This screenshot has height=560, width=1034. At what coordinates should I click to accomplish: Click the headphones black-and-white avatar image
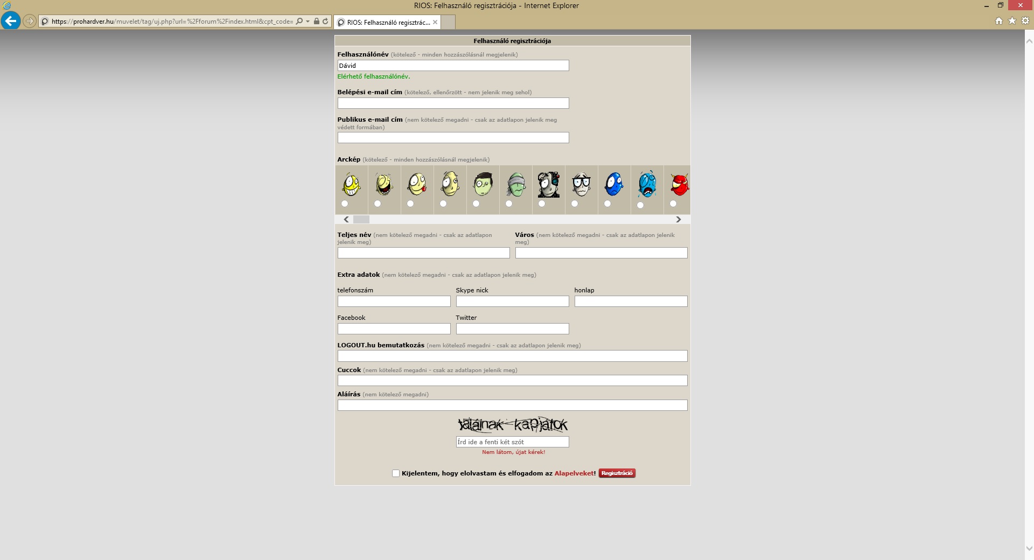pos(549,185)
